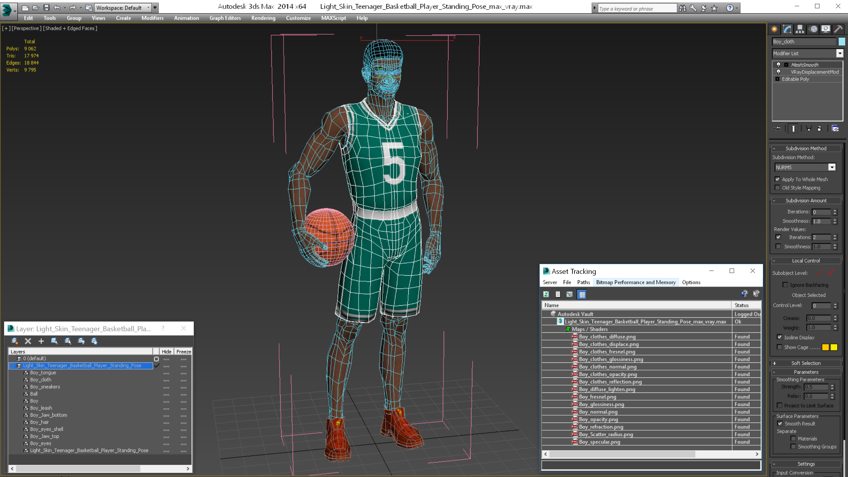This screenshot has width=848, height=477.
Task: Click the binoculars search icon
Action: point(683,8)
